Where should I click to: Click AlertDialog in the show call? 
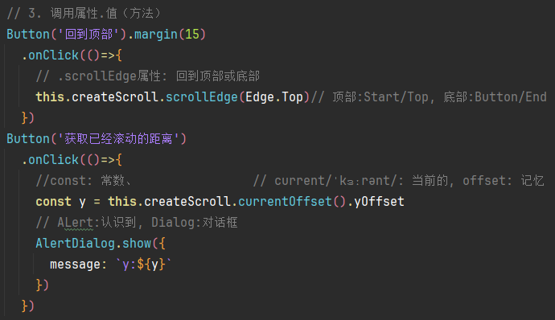[x=75, y=243]
